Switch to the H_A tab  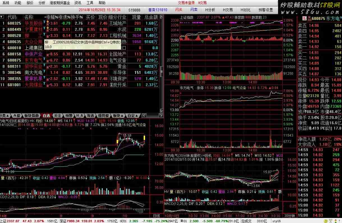click(x=80, y=116)
